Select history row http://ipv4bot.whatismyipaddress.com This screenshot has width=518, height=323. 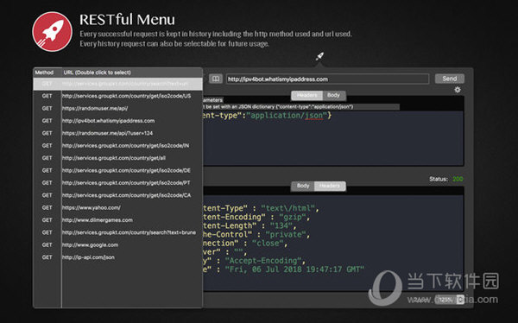(118, 121)
